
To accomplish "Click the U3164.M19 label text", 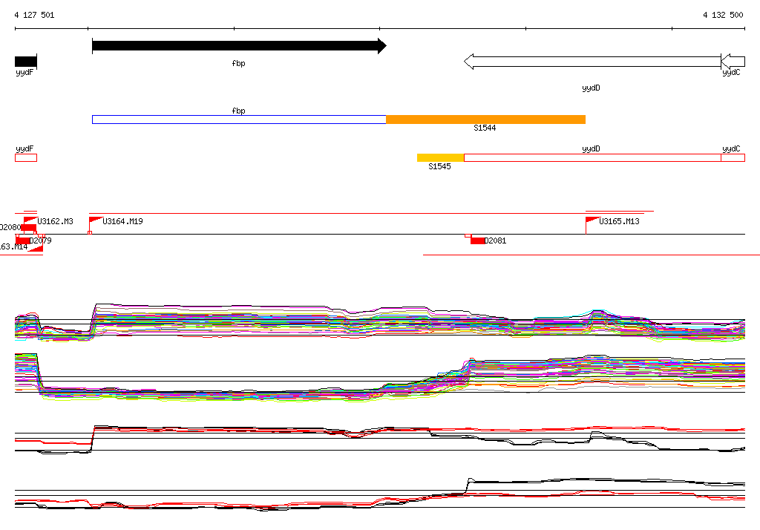I will coord(122,222).
